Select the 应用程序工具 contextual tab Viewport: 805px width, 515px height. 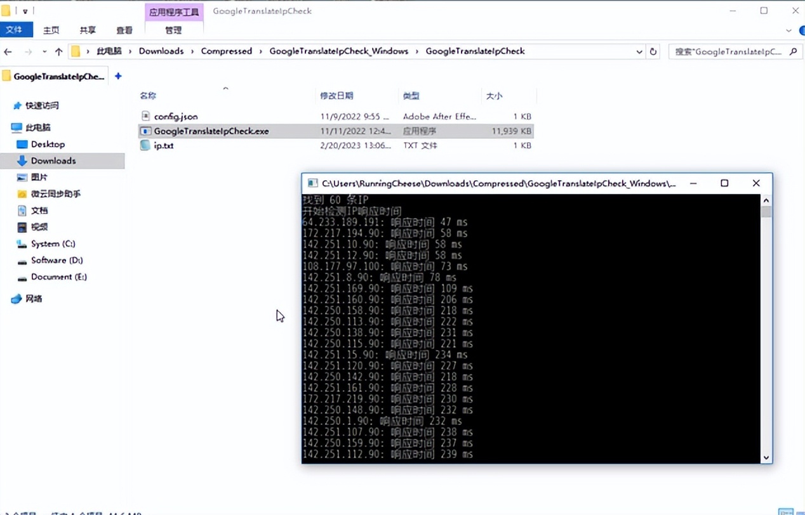(173, 12)
